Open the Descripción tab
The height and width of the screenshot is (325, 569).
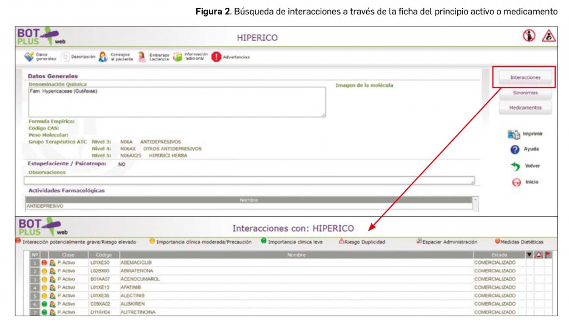pos(66,57)
